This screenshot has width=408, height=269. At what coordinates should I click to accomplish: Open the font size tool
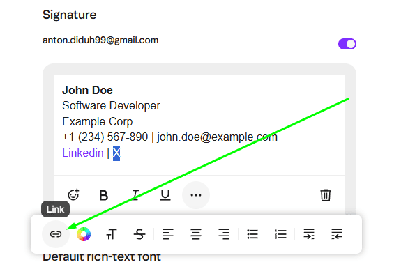tap(112, 234)
